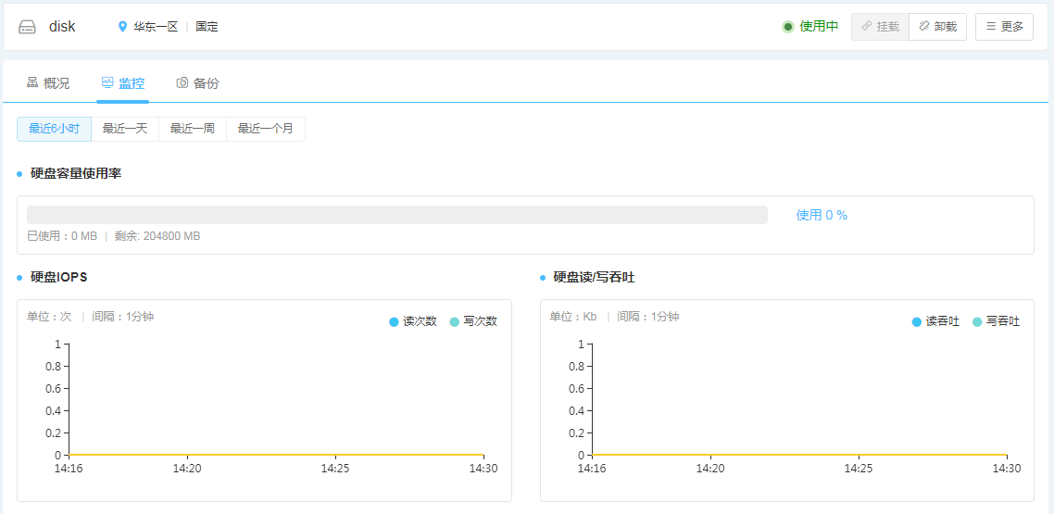Viewport: 1054px width, 514px height.
Task: Select the 最近一周 time range
Action: click(193, 129)
